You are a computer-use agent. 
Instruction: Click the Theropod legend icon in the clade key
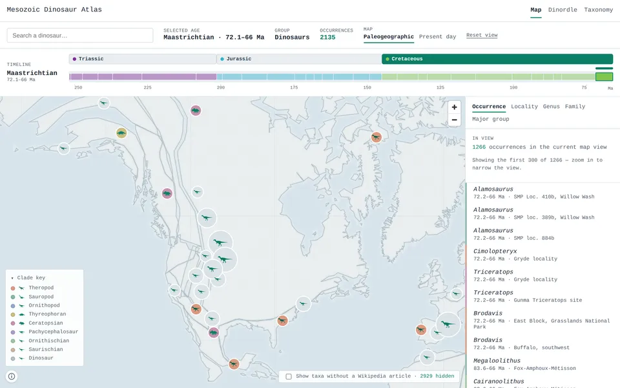pyautogui.click(x=22, y=288)
